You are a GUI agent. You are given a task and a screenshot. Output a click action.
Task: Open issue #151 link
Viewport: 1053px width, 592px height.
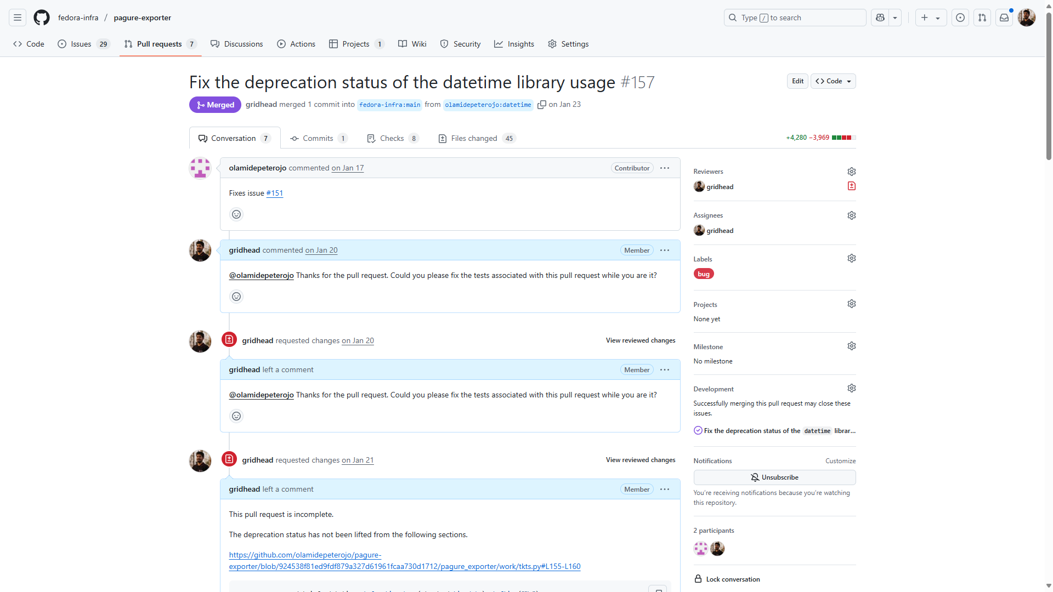(275, 193)
